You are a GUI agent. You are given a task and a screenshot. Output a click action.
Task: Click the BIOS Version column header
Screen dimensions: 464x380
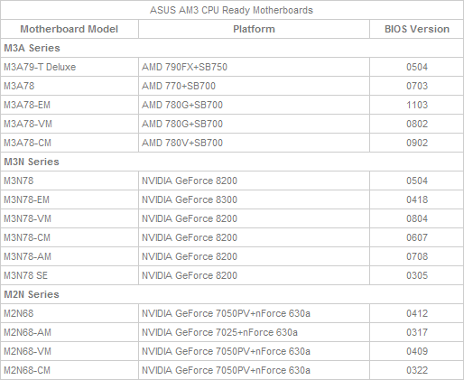click(x=417, y=29)
